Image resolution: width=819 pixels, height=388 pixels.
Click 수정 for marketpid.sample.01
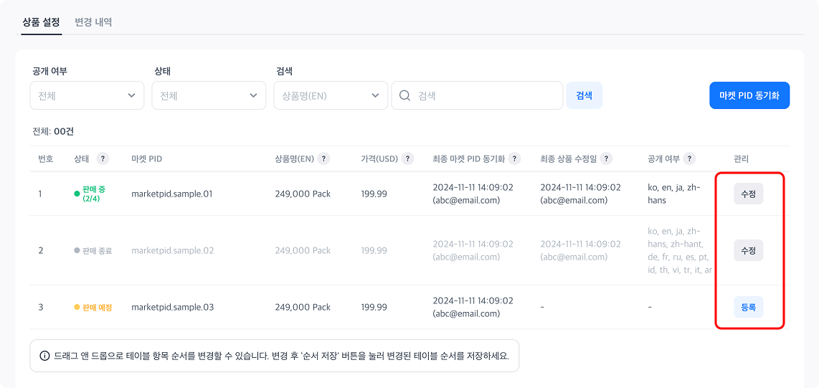pyautogui.click(x=748, y=194)
